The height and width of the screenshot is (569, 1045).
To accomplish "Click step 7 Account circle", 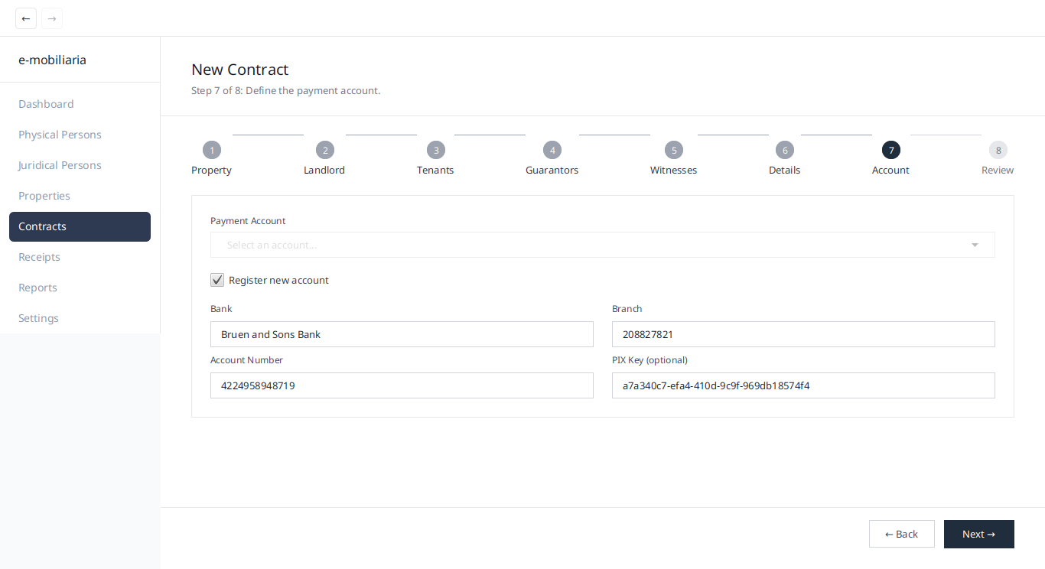I will 891,150.
